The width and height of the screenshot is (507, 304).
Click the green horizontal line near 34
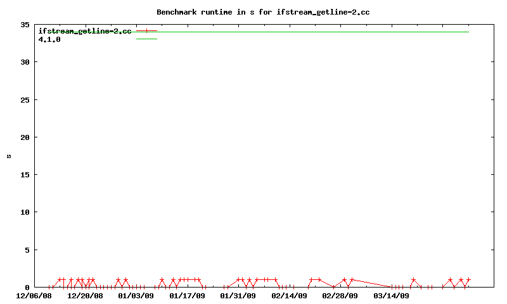coord(317,32)
